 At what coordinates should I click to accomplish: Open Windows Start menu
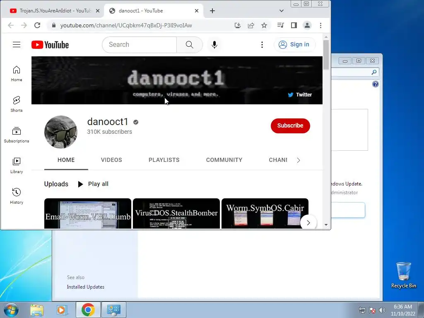pos(11,310)
